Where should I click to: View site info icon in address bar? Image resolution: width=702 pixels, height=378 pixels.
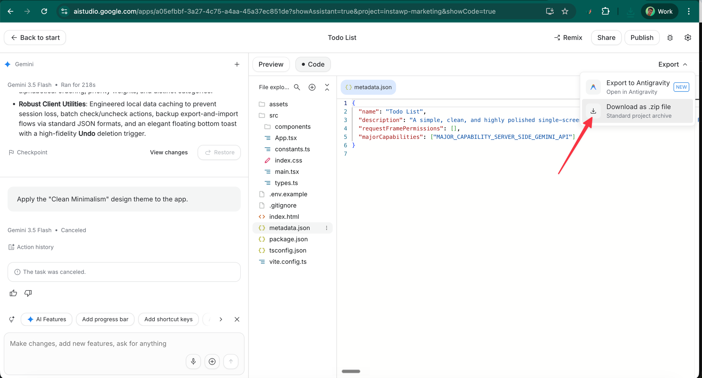click(x=64, y=11)
